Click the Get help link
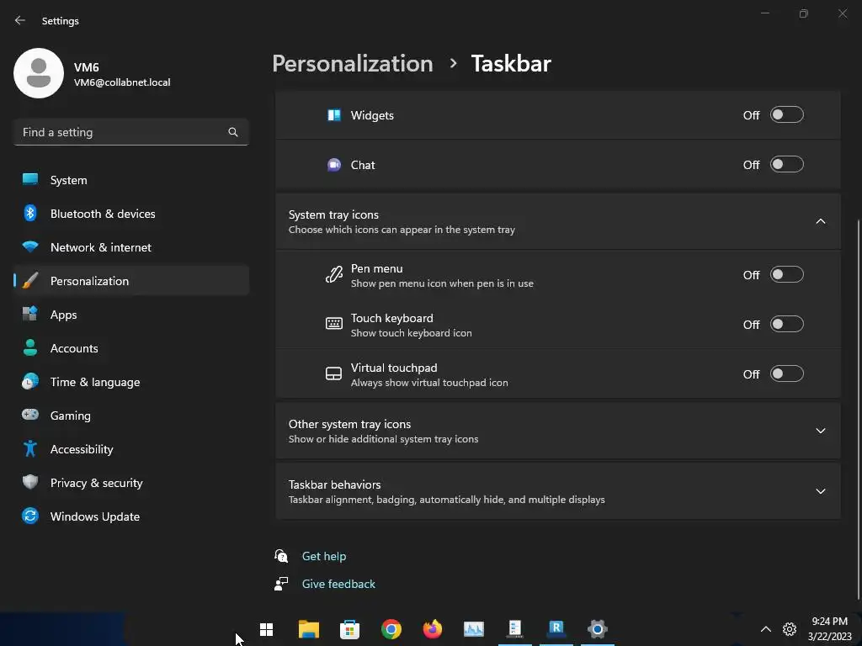The image size is (862, 646). tap(324, 556)
